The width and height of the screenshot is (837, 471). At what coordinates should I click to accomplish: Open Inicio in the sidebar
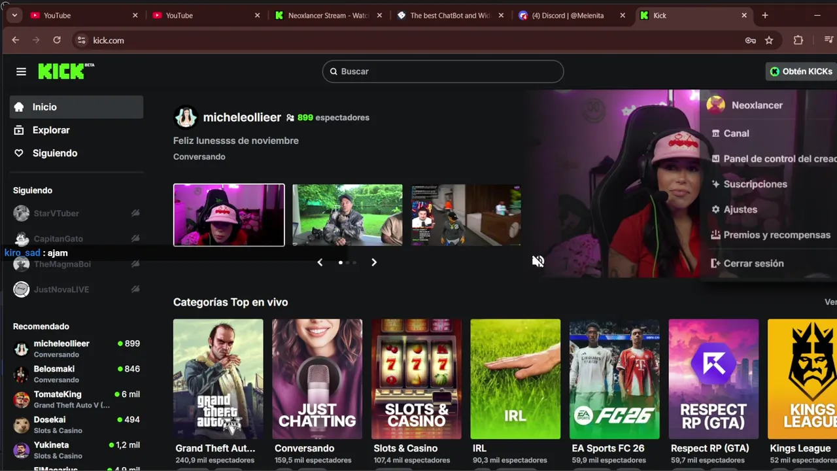click(x=77, y=107)
